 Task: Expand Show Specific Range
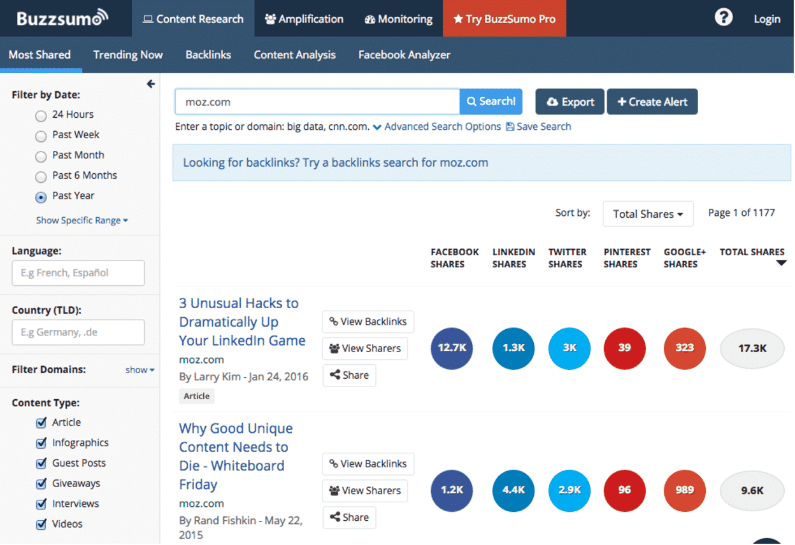point(82,220)
